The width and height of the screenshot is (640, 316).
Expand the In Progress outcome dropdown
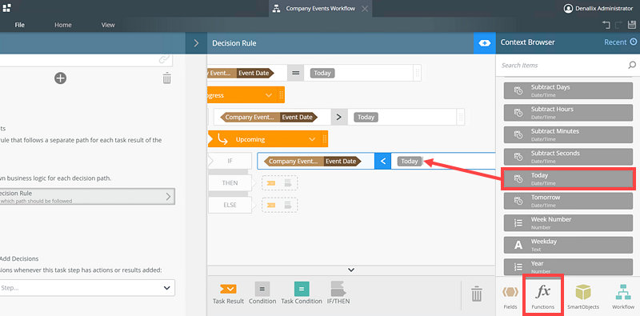(x=269, y=95)
